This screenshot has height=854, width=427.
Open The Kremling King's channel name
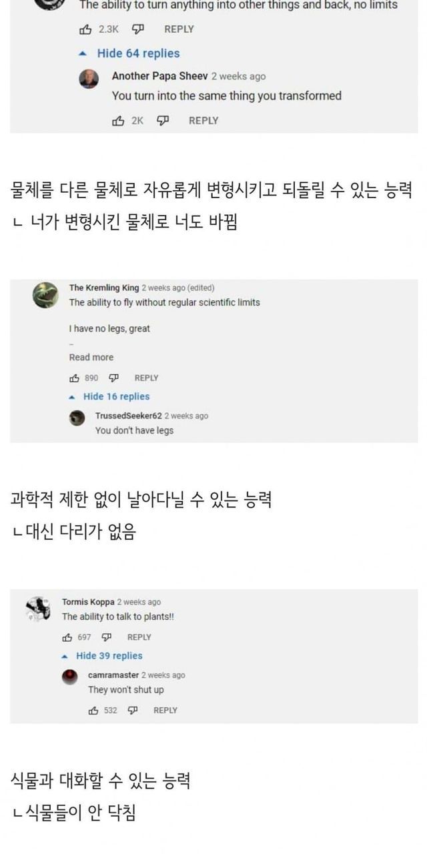coord(104,288)
